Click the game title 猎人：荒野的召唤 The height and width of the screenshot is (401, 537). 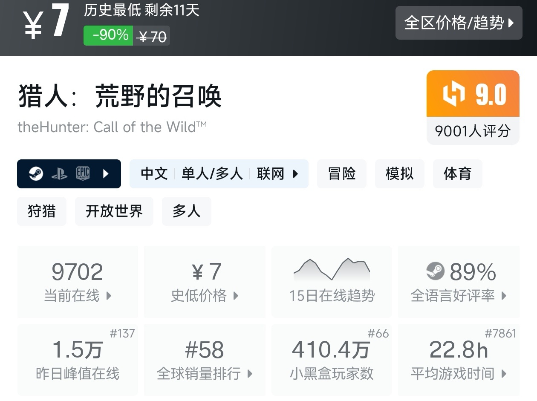point(120,96)
